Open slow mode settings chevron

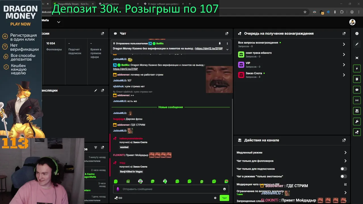click(345, 152)
